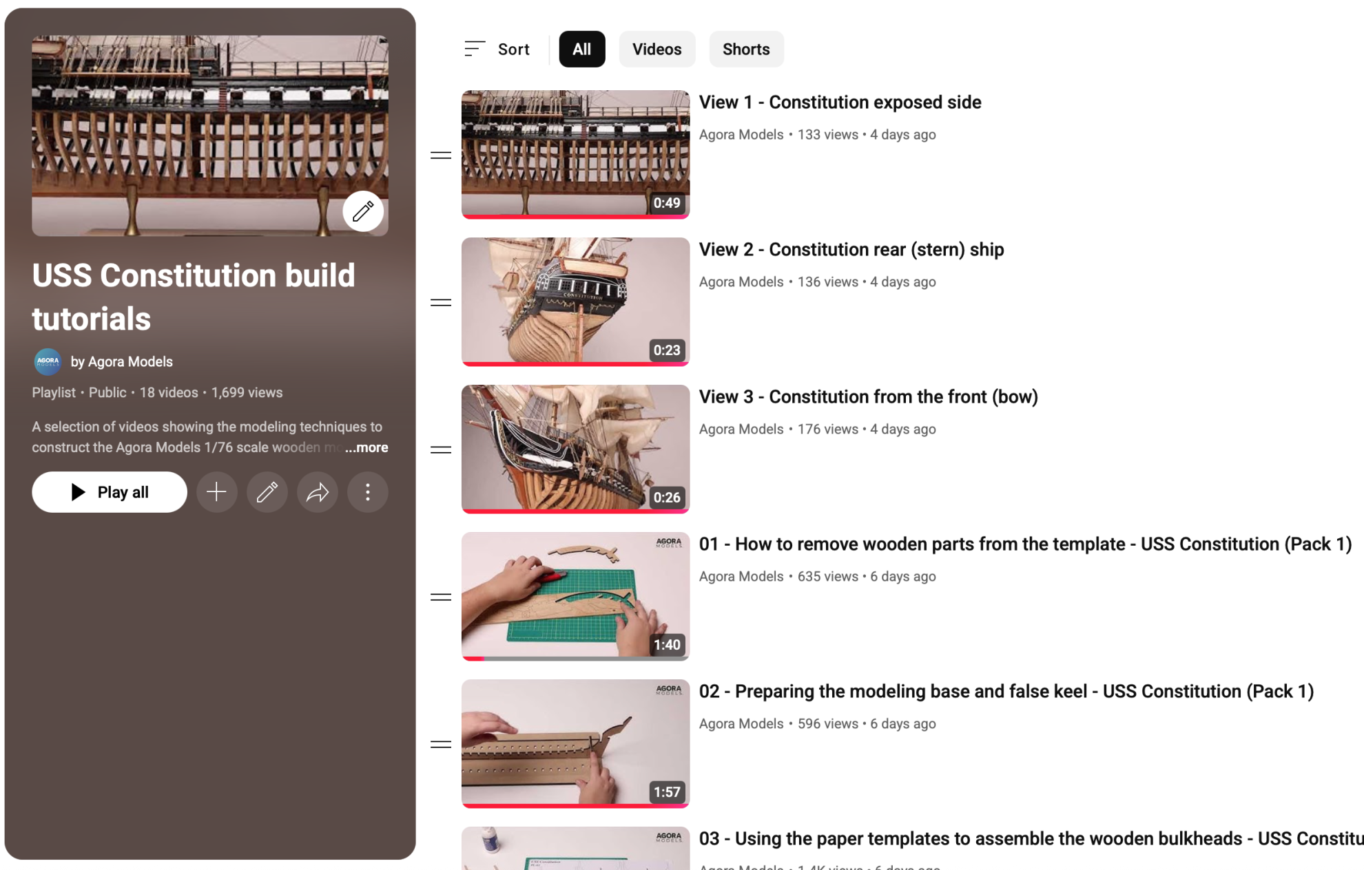Image resolution: width=1364 pixels, height=870 pixels.
Task: Click the edit pencil icon beside Play all
Action: (x=267, y=492)
